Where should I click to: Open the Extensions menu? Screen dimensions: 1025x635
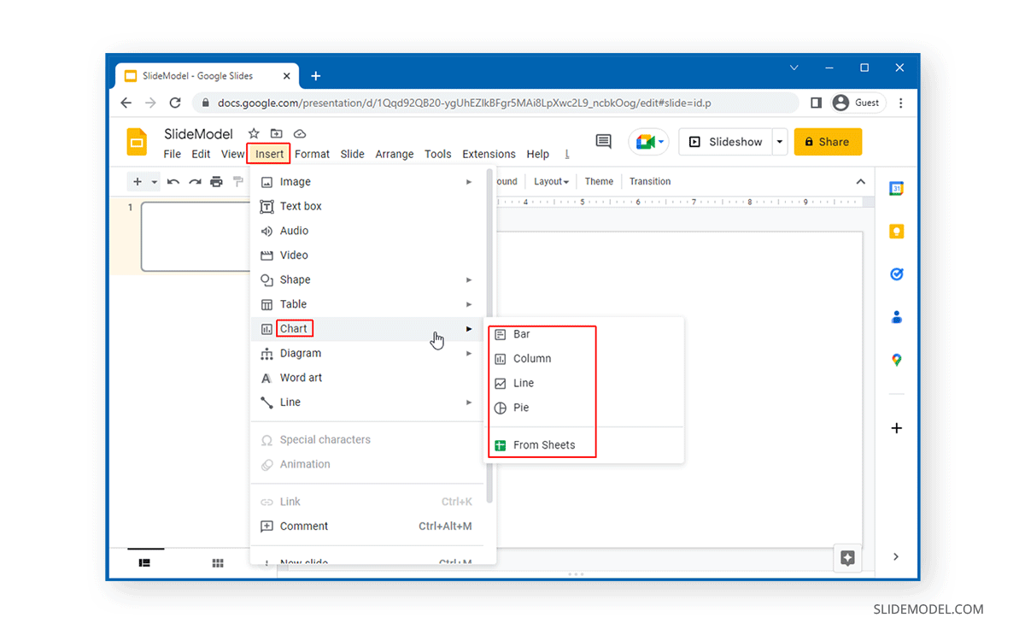pyautogui.click(x=489, y=154)
